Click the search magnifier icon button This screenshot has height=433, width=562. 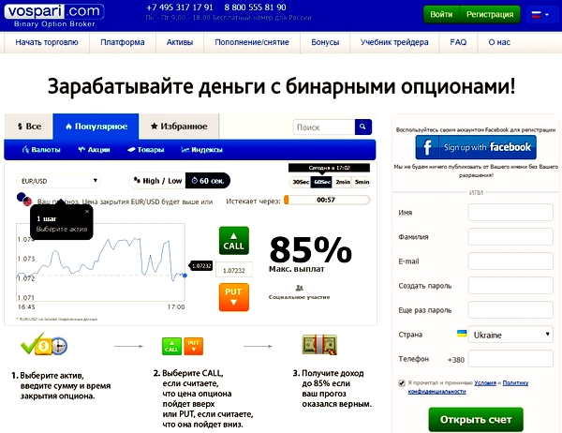tap(362, 127)
